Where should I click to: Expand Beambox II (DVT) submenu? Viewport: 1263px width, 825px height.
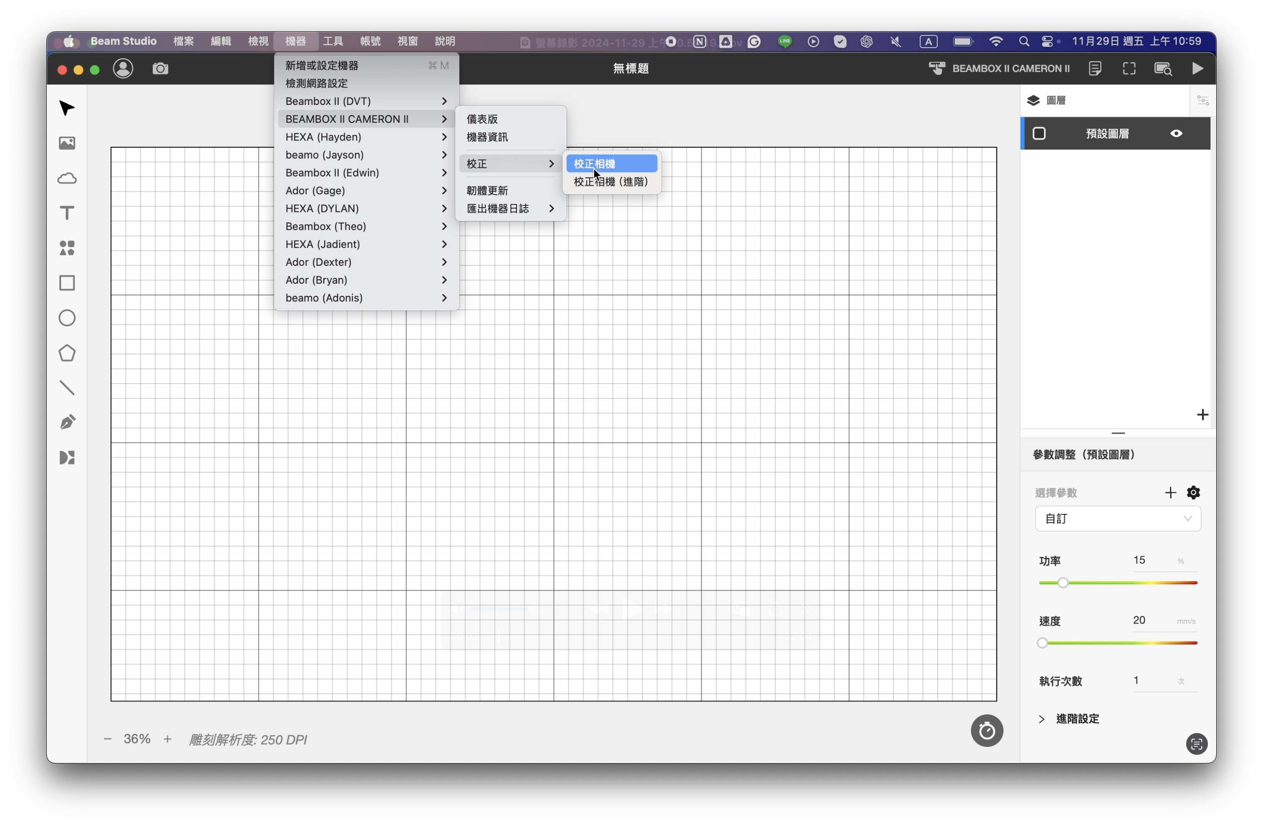[366, 101]
